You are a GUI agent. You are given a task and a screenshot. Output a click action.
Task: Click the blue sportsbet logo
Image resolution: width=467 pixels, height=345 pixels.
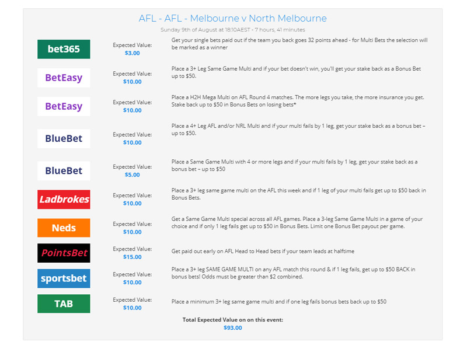coord(64,278)
